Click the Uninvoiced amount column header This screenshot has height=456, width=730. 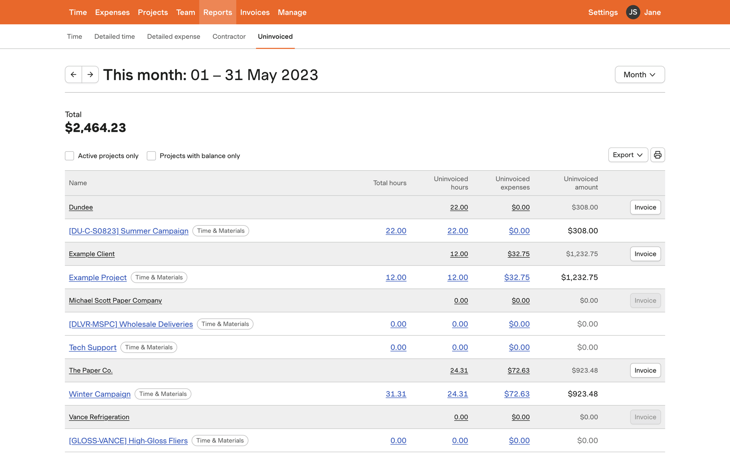click(581, 183)
